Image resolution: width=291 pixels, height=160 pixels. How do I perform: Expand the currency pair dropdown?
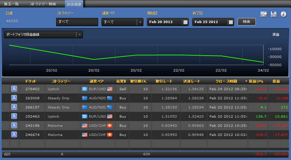pyautogui.click(x=140, y=22)
